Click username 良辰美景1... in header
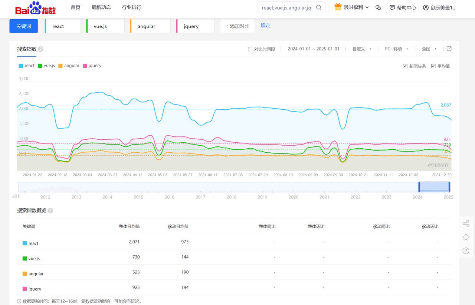This screenshot has height=305, width=475. pyautogui.click(x=443, y=7)
